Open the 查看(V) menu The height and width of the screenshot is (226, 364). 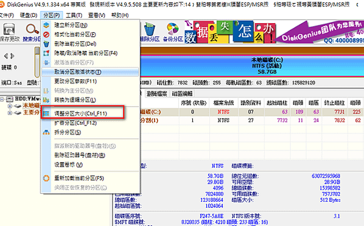coord(97,15)
